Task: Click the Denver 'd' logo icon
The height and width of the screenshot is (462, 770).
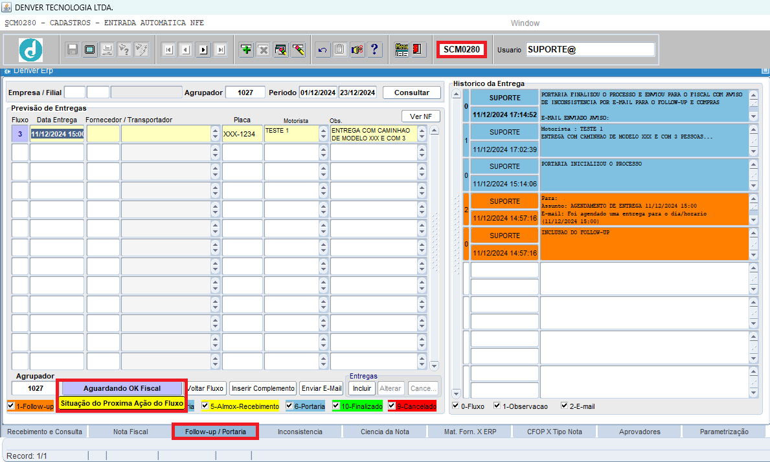Action: tap(31, 50)
